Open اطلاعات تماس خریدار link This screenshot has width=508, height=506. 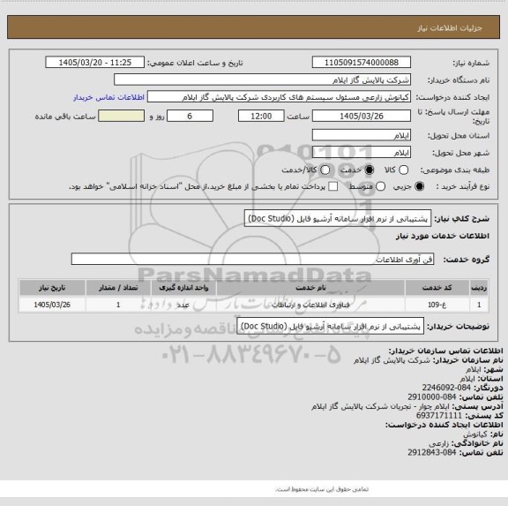(108, 97)
